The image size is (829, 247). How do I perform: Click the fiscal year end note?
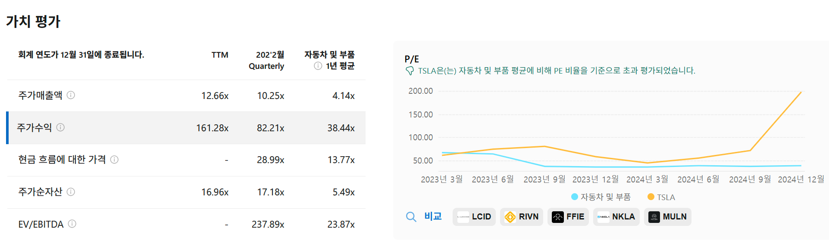pyautogui.click(x=81, y=55)
